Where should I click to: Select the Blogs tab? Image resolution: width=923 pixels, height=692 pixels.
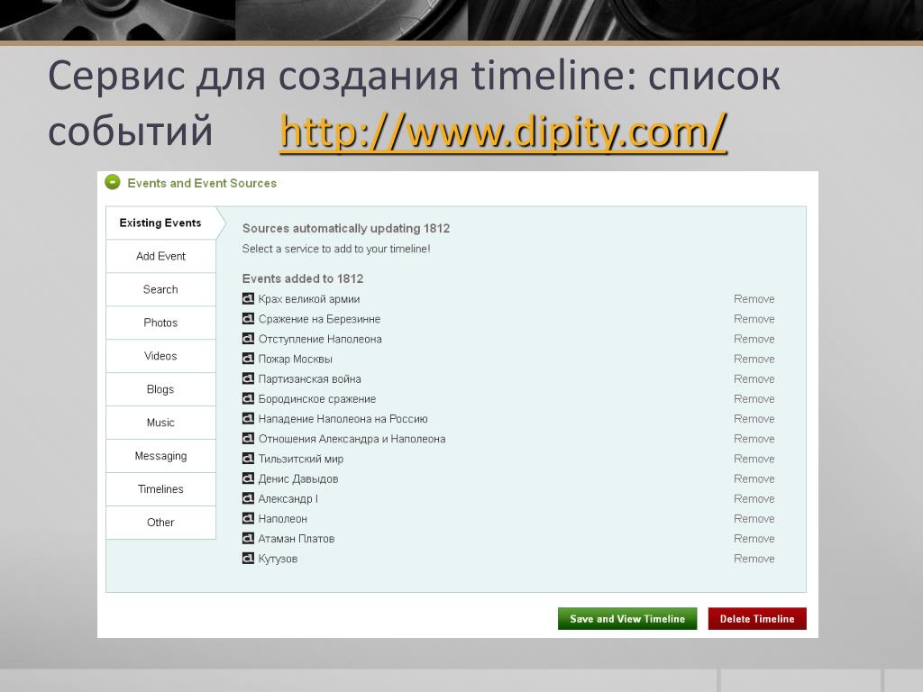(x=160, y=389)
